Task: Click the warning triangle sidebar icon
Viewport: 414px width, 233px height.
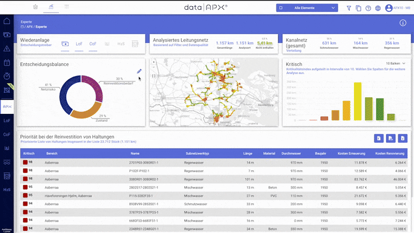Action: 7,49
